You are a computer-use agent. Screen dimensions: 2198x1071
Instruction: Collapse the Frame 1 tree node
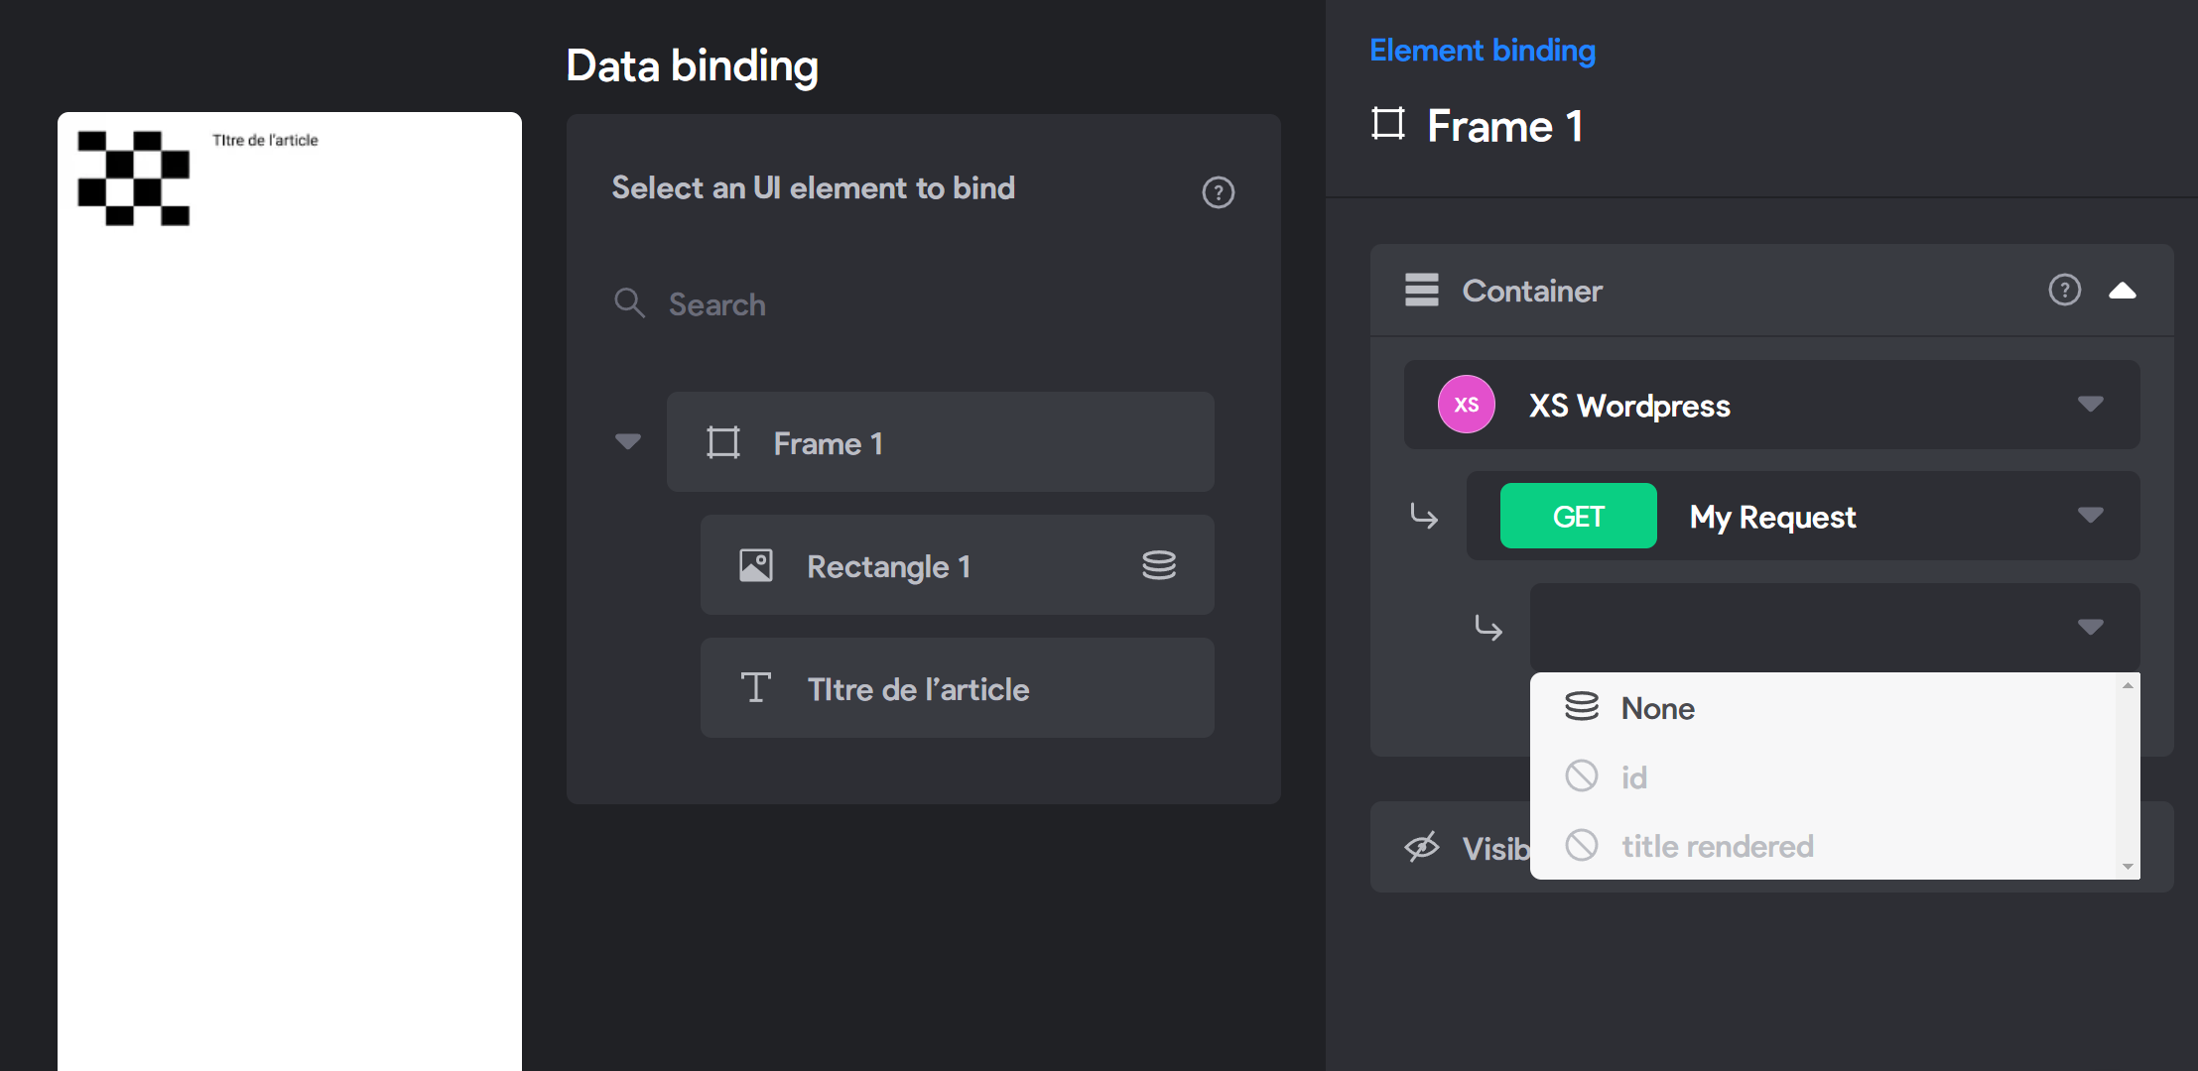pyautogui.click(x=627, y=441)
